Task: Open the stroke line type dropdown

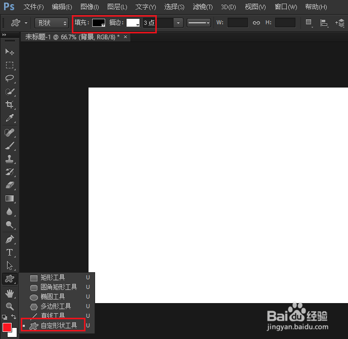Action: click(x=199, y=23)
